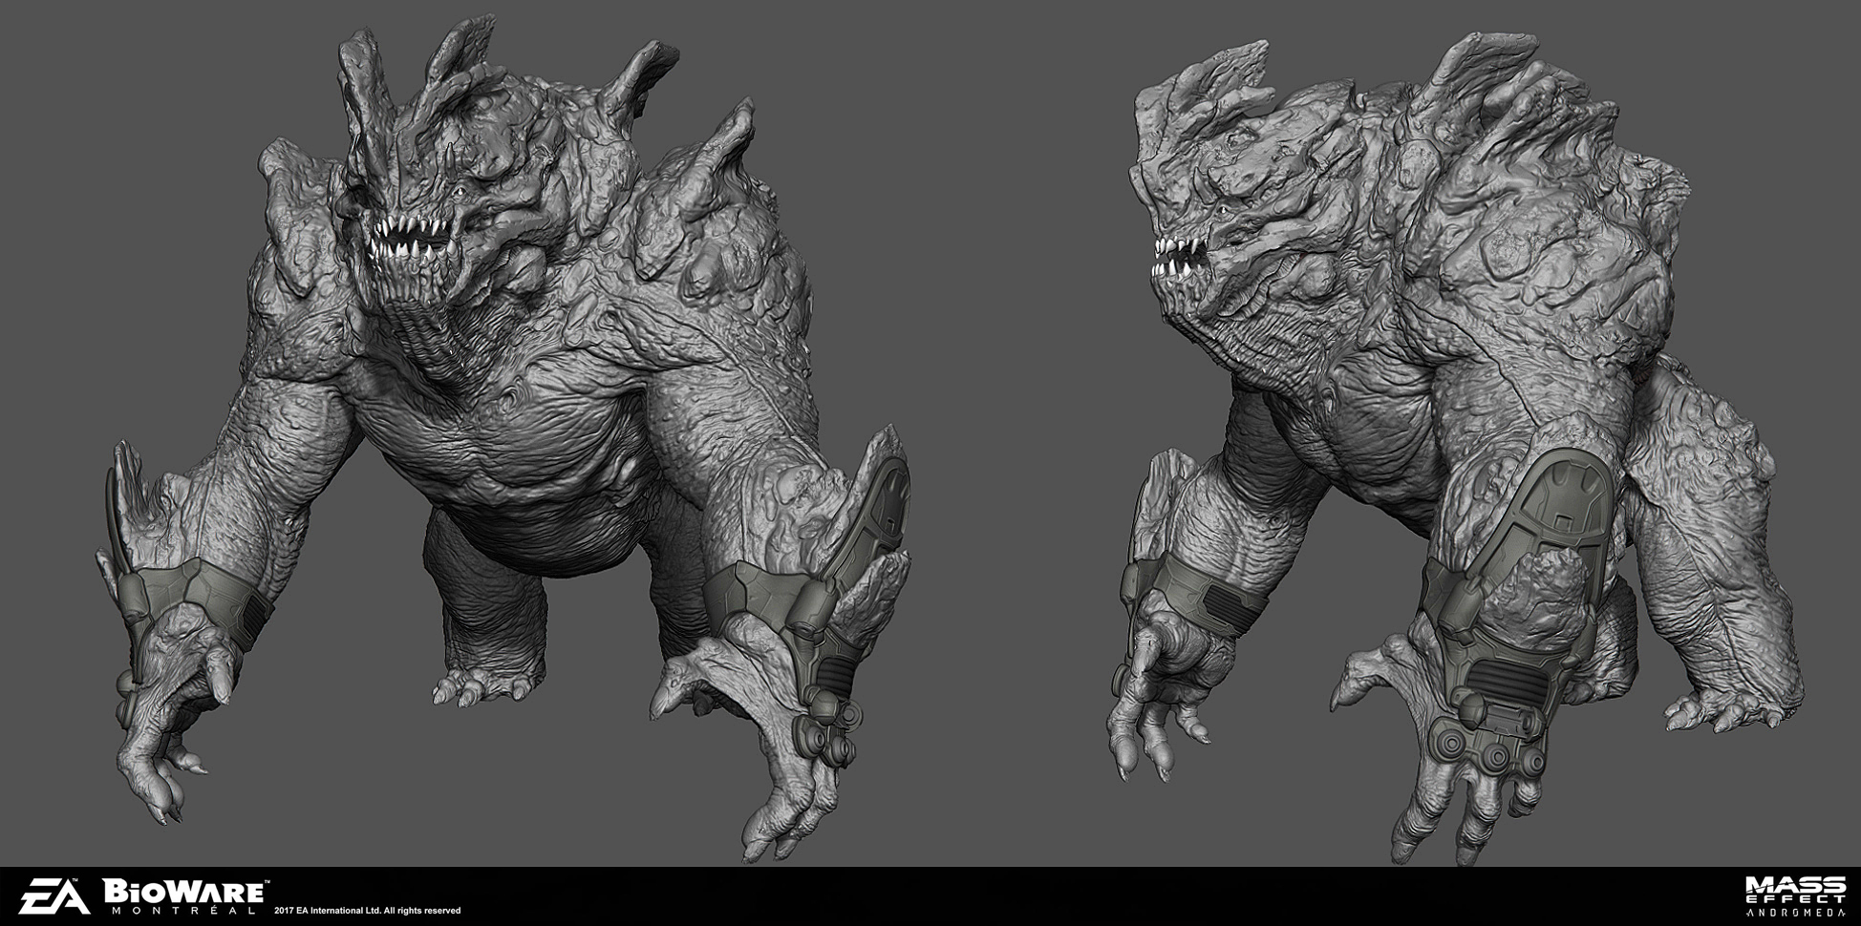
Task: Click "2017 EA International Ltd. All rights reserved" text
Action: pyautogui.click(x=368, y=911)
